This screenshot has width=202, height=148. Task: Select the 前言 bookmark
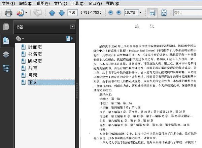coord(33,68)
